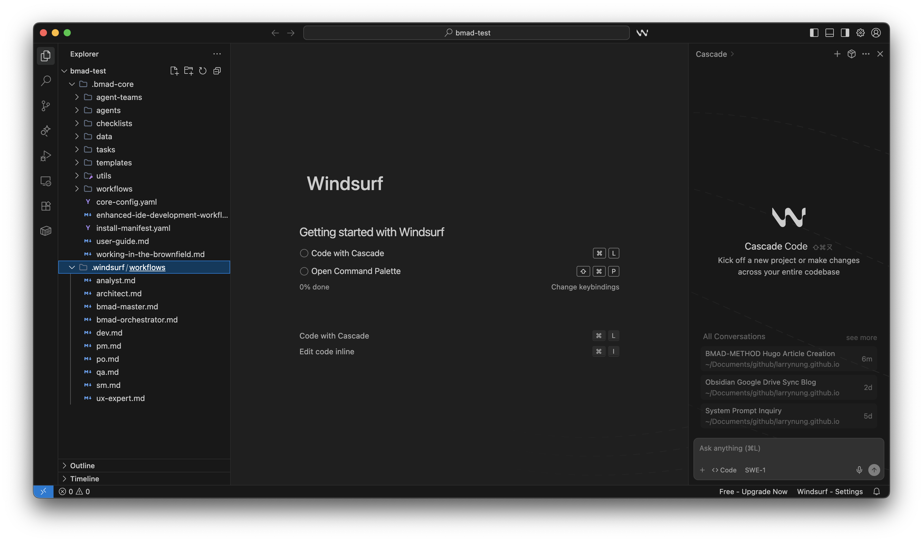
Task: Click Free - Upgrade Now in status bar
Action: click(x=753, y=491)
